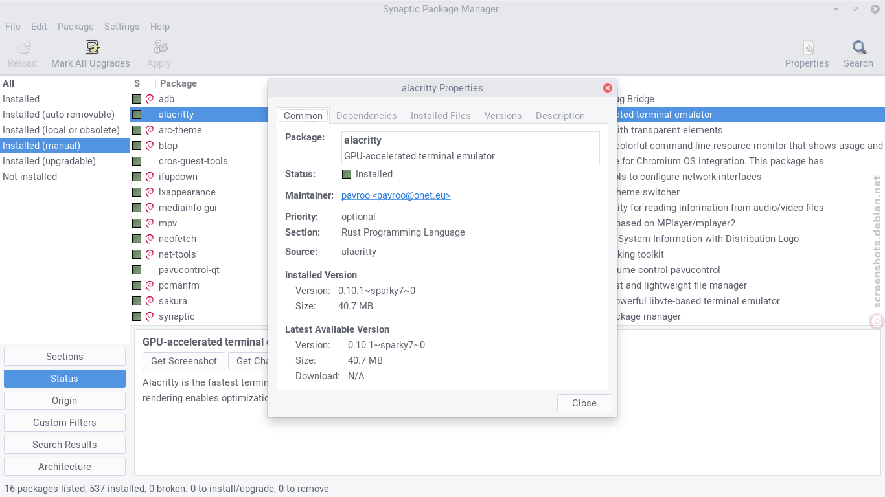The width and height of the screenshot is (885, 497).
Task: Click the Debian swirl icon next to neofetch
Action: tap(150, 239)
